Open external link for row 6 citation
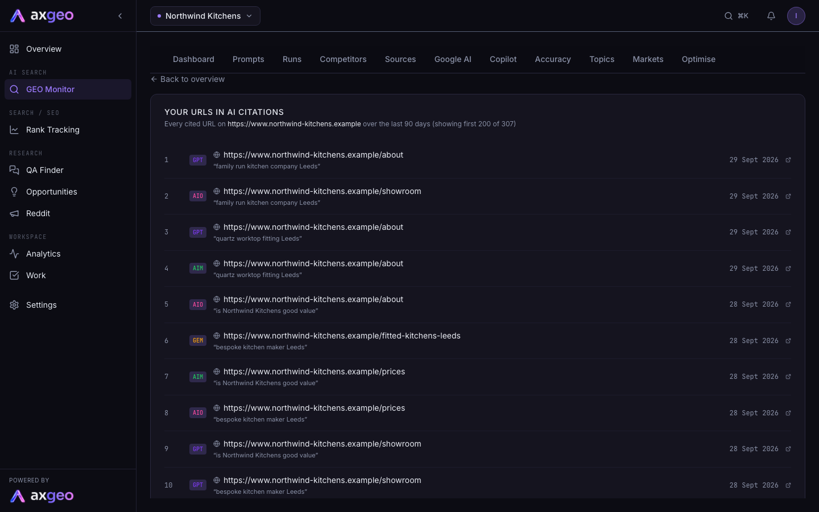Viewport: 819px width, 512px height. (x=788, y=341)
